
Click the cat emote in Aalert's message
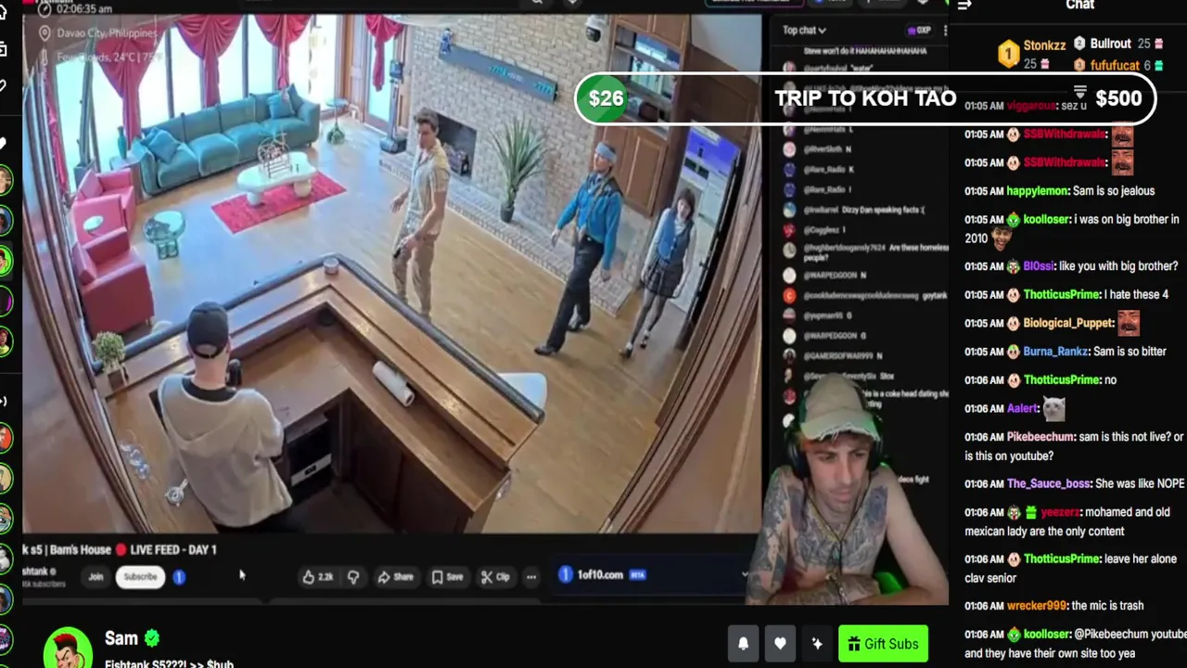tap(1053, 408)
